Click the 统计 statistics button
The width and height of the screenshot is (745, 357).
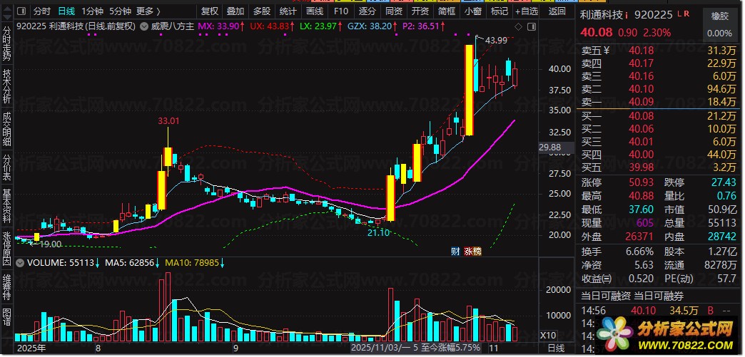tap(288, 11)
